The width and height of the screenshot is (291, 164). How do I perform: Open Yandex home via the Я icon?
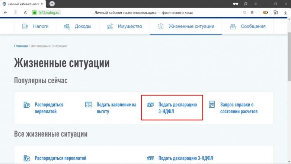[x=16, y=12]
